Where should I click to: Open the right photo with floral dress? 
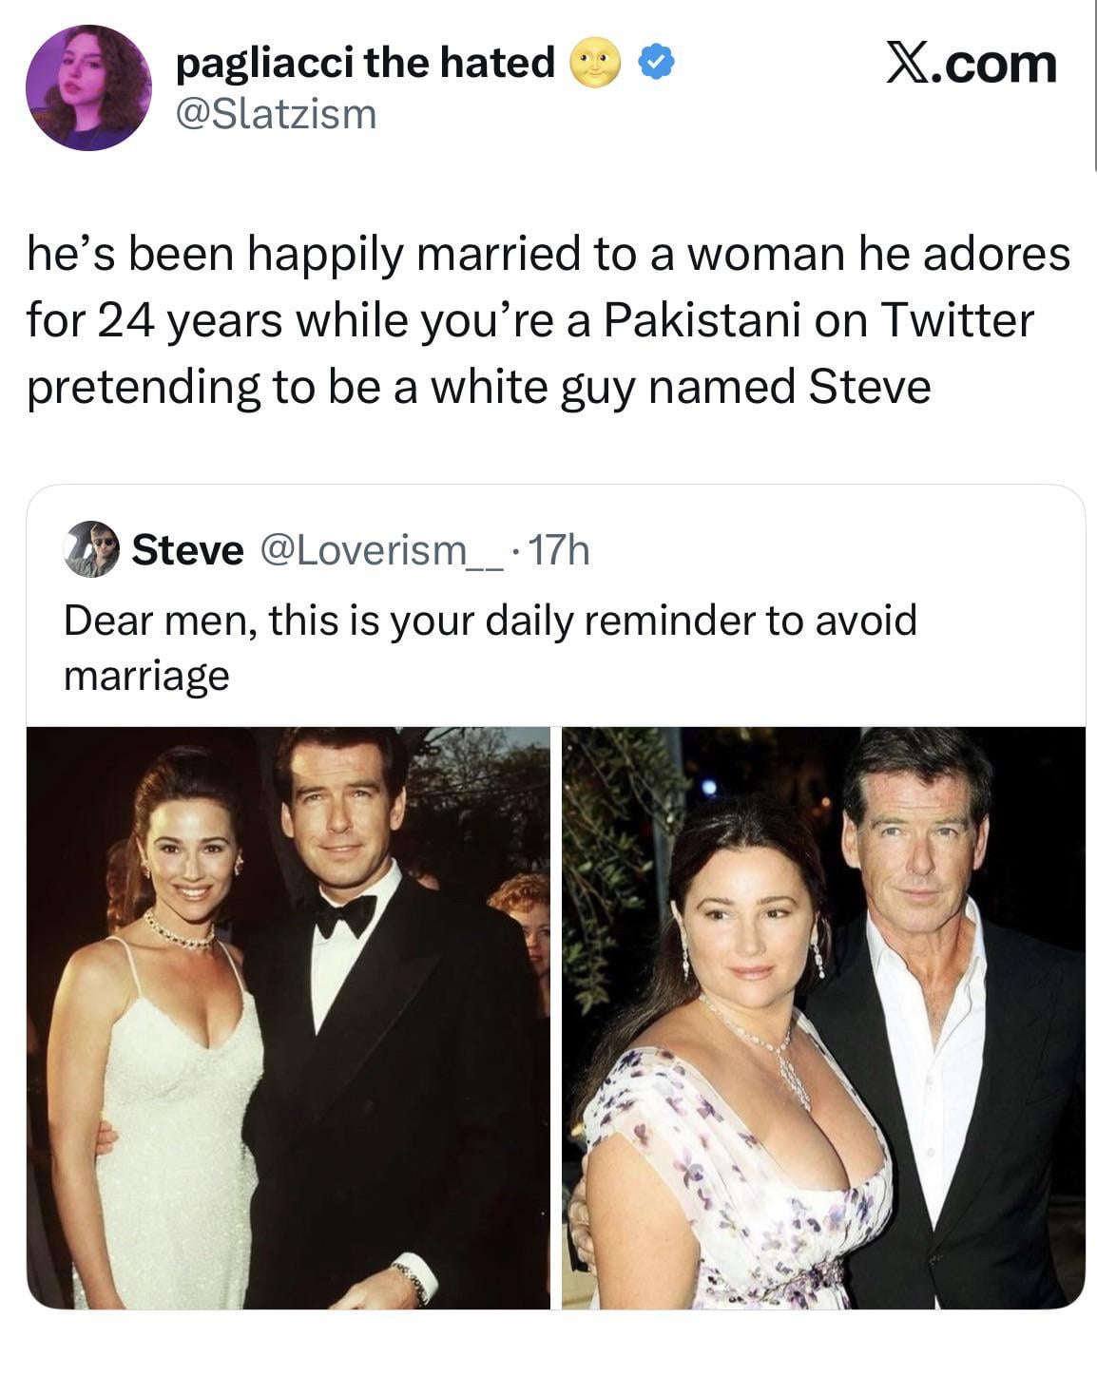coord(823,1017)
